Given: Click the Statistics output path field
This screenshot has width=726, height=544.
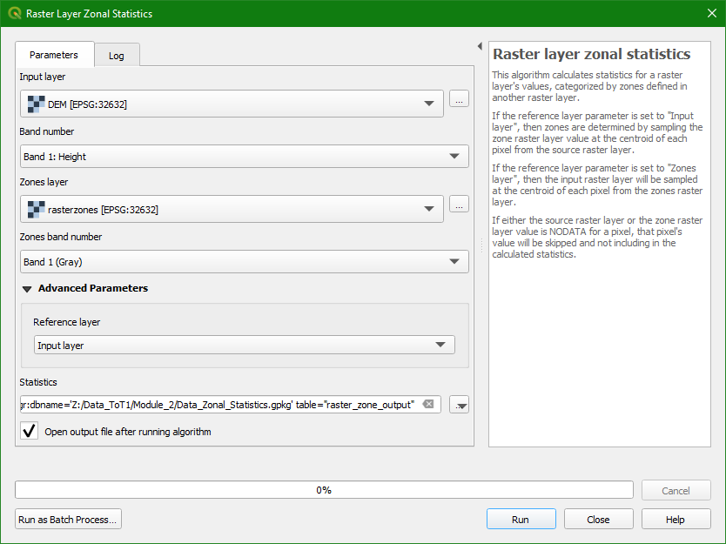Looking at the screenshot, I should tap(218, 405).
